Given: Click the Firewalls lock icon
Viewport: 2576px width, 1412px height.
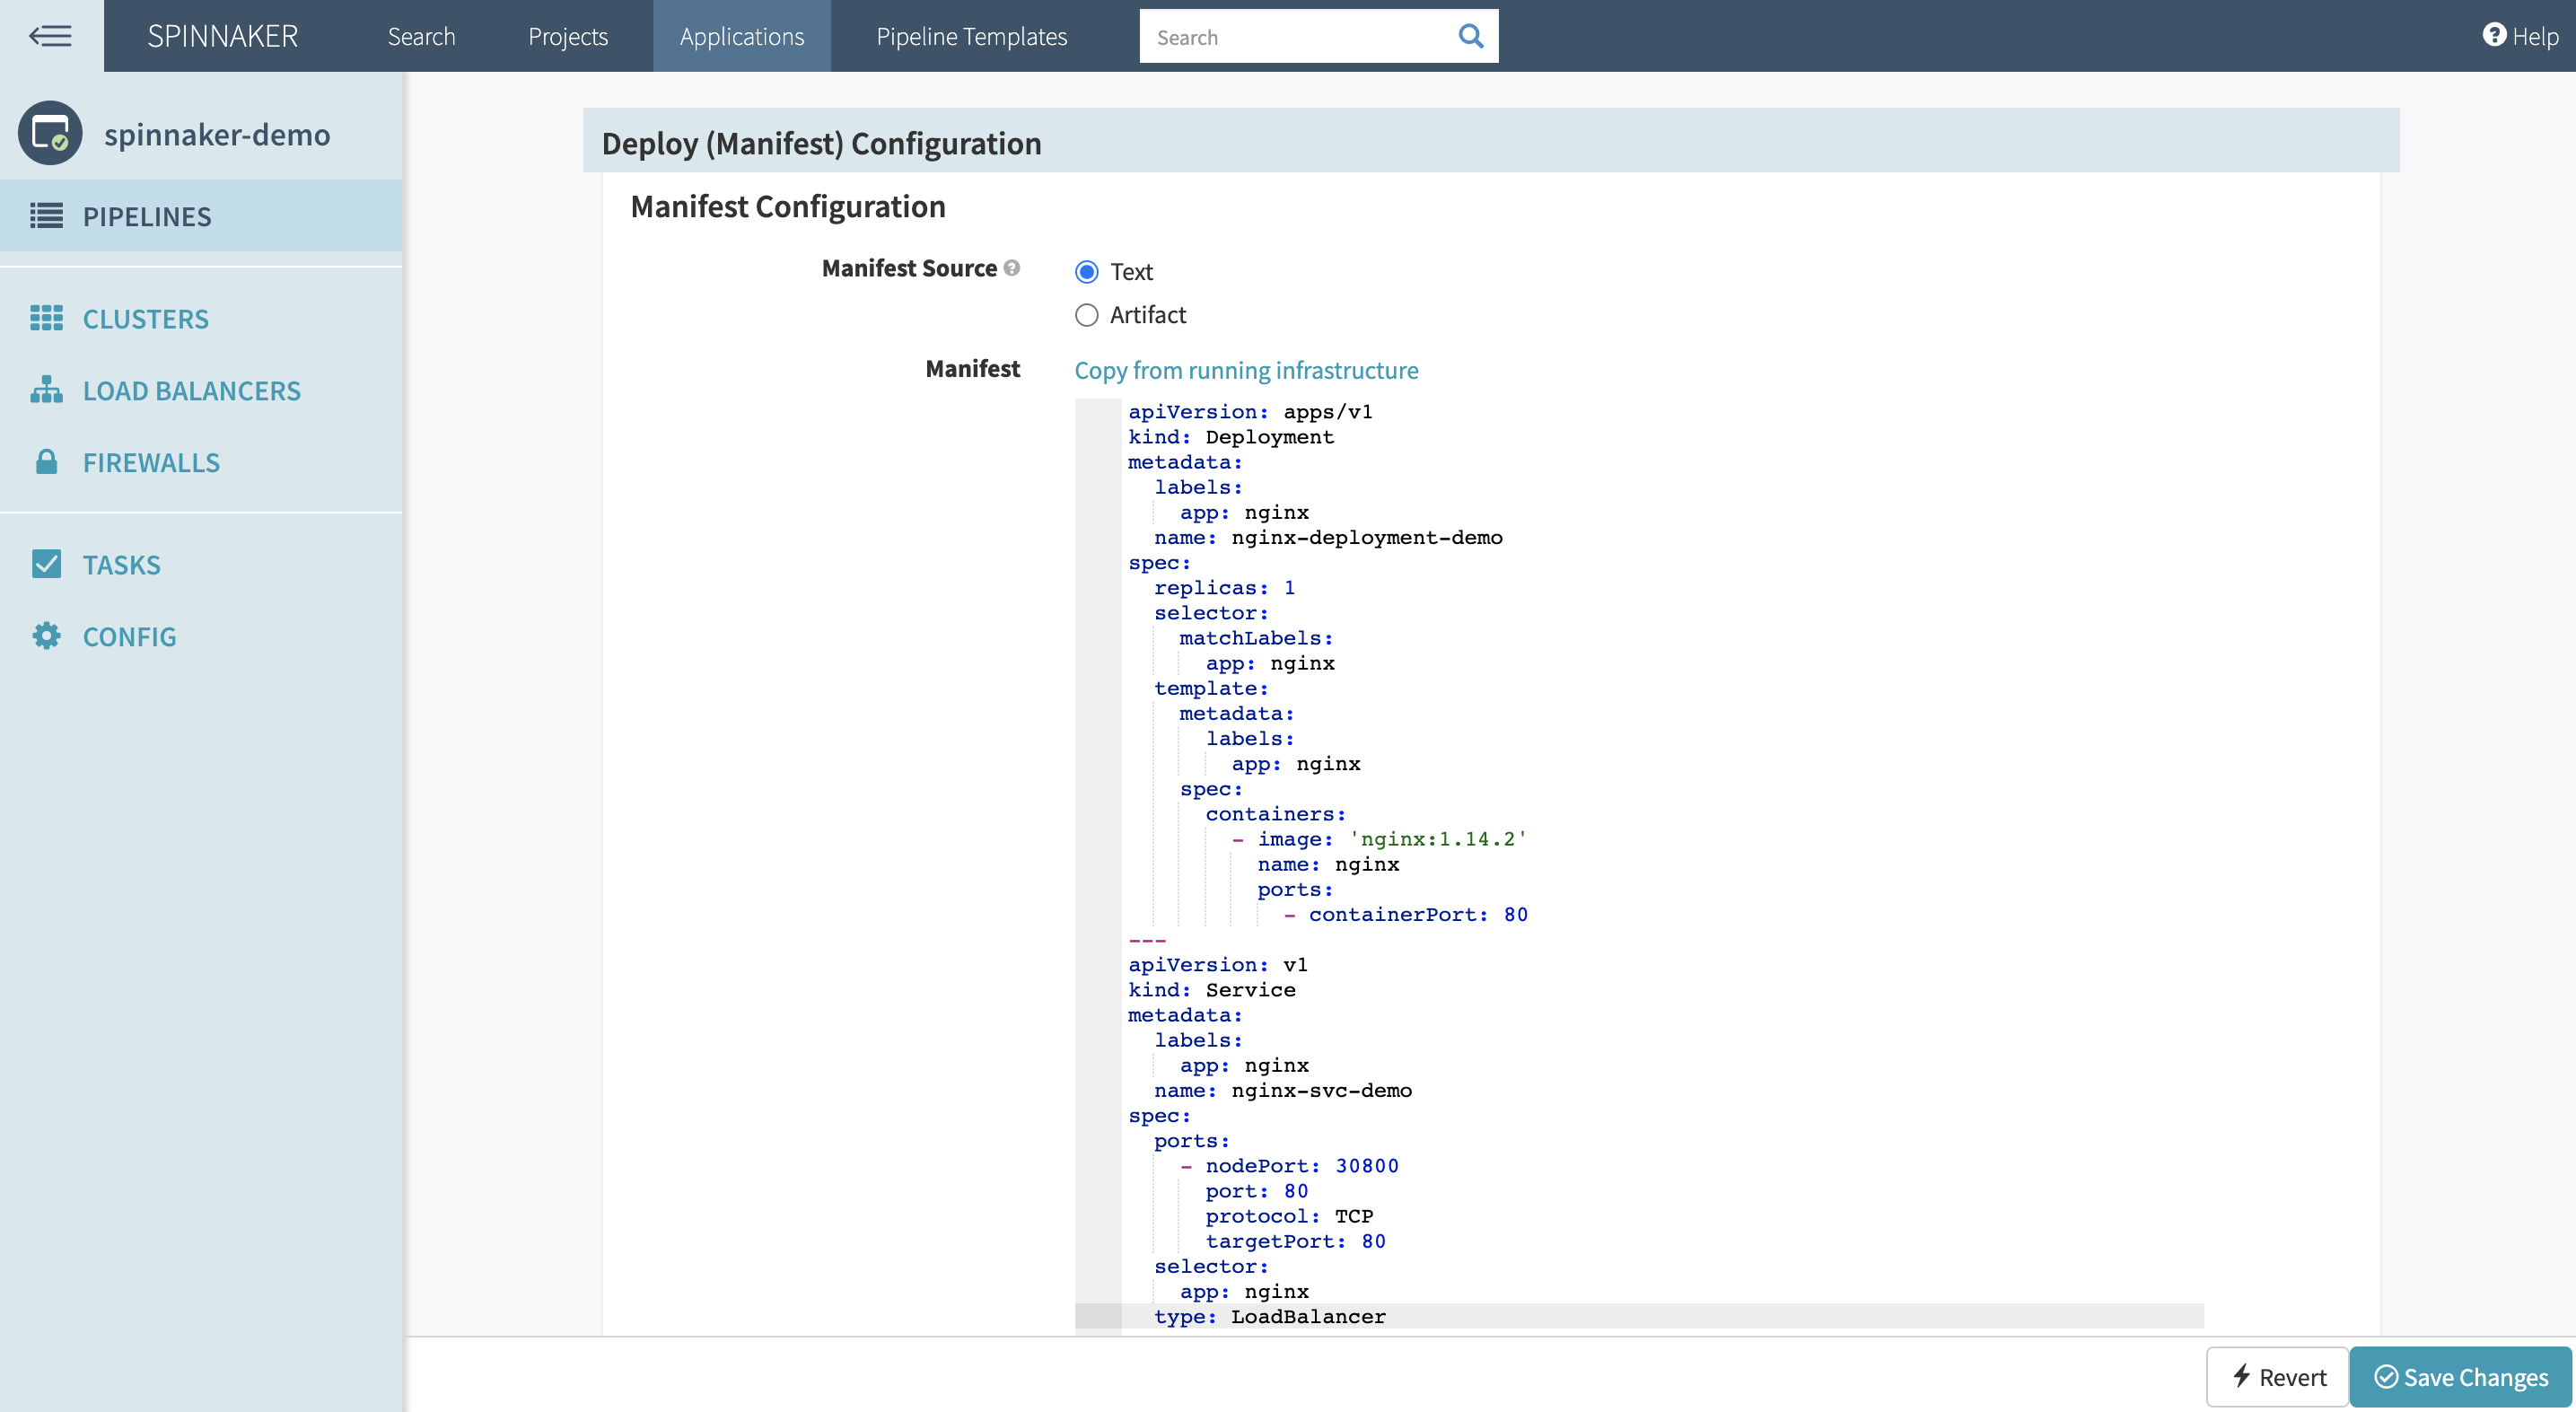Looking at the screenshot, I should (46, 462).
